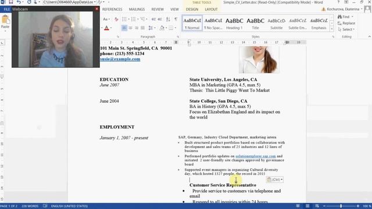Viewport: 372px width, 209px height.
Task: Click the Find binoculars button
Action: [344, 17]
